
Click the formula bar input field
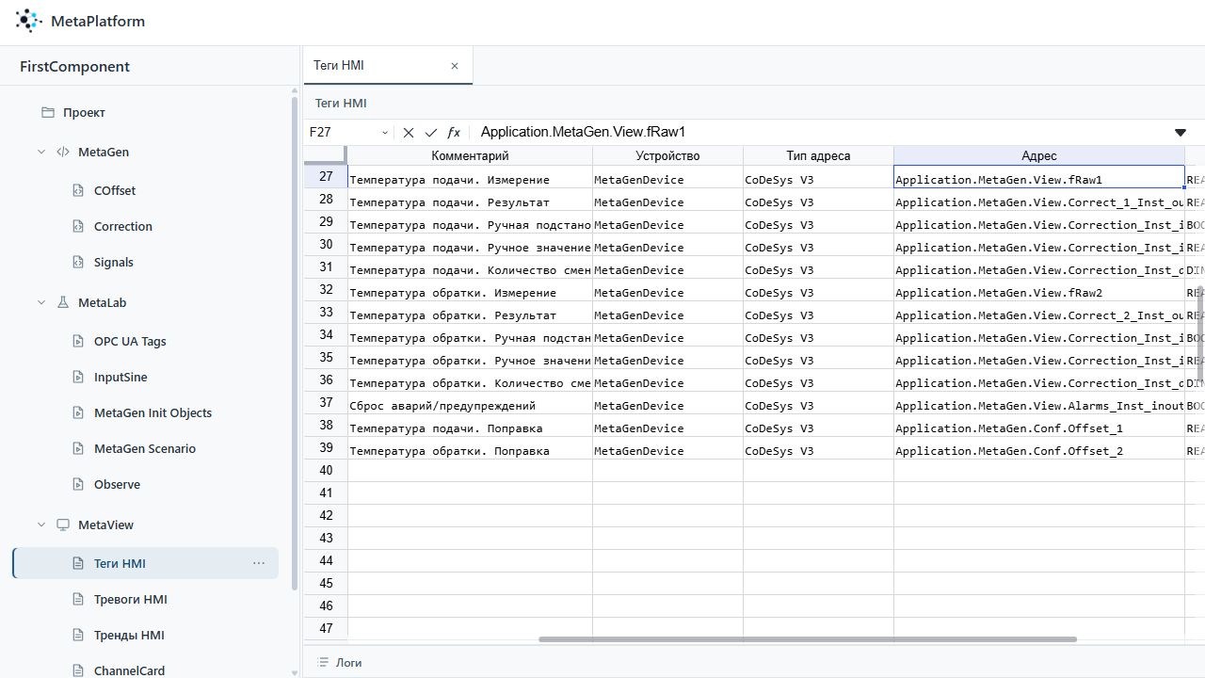click(x=819, y=133)
